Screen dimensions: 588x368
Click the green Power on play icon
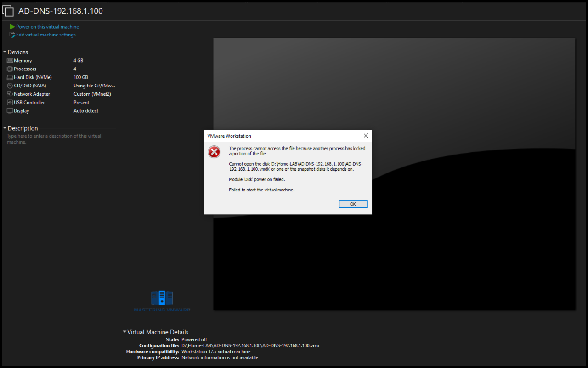coord(12,27)
